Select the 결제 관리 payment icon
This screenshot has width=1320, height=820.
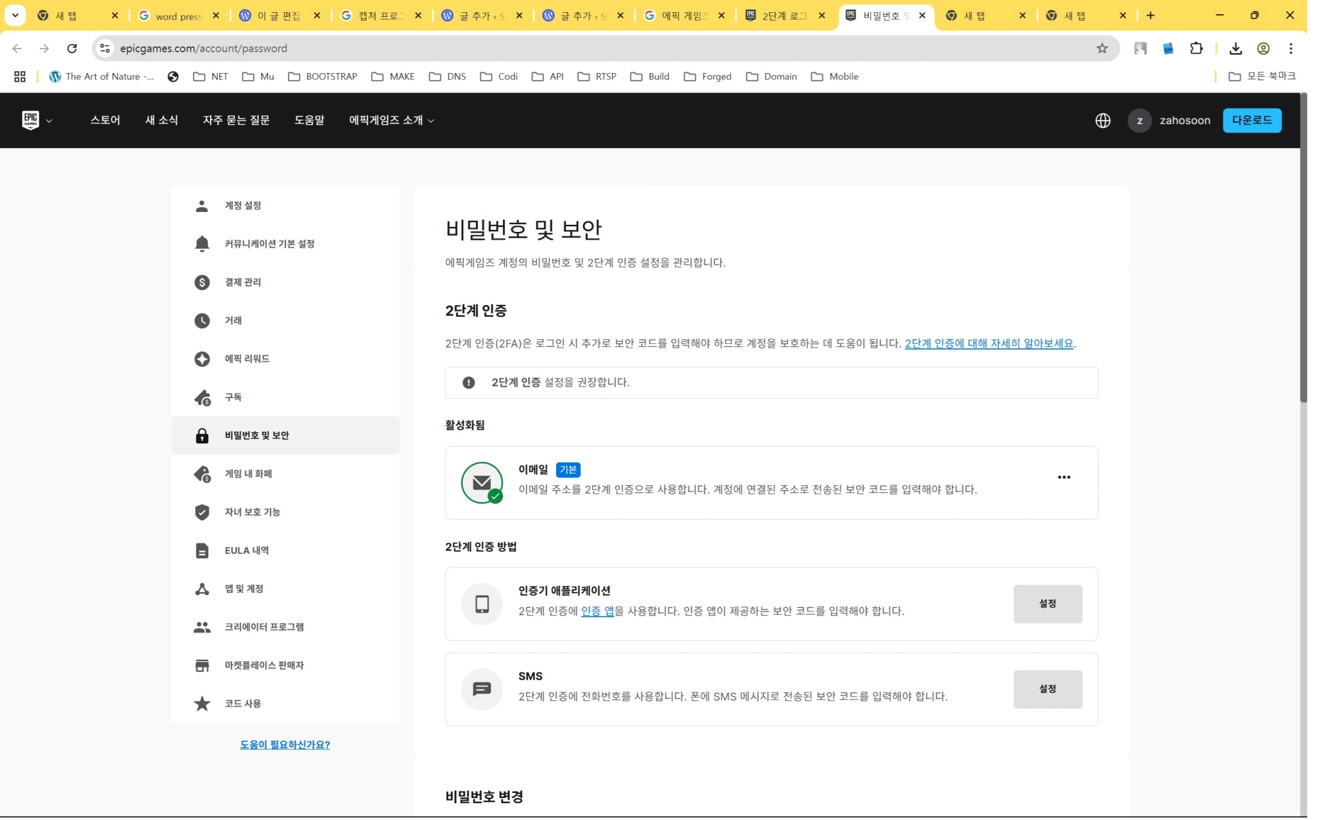pos(202,282)
